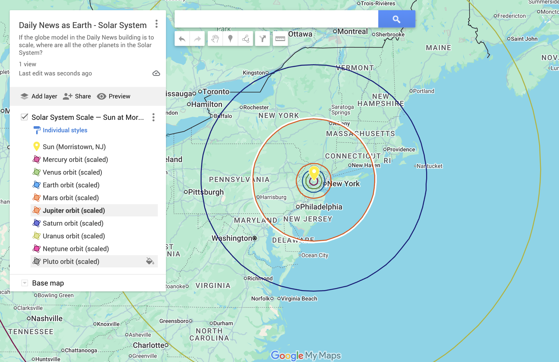Viewport: 559px width, 362px height.
Task: Click the undo arrow button
Action: tap(182, 39)
